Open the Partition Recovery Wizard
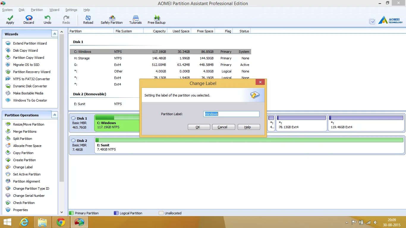The image size is (406, 228). pyautogui.click(x=32, y=72)
